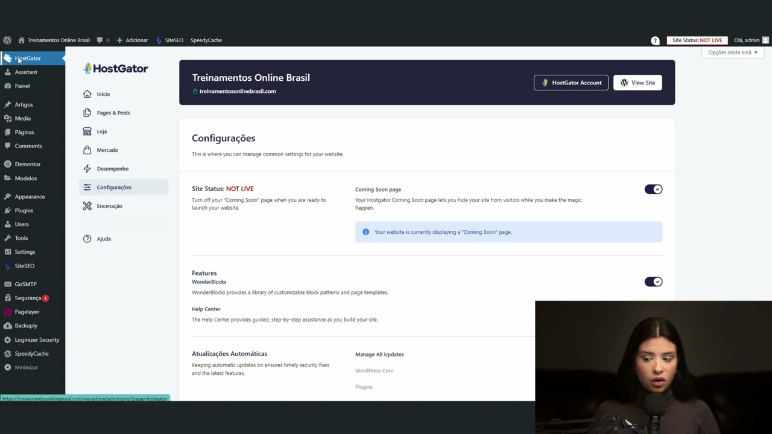Click the Backuply icon in sidebar

pos(7,325)
